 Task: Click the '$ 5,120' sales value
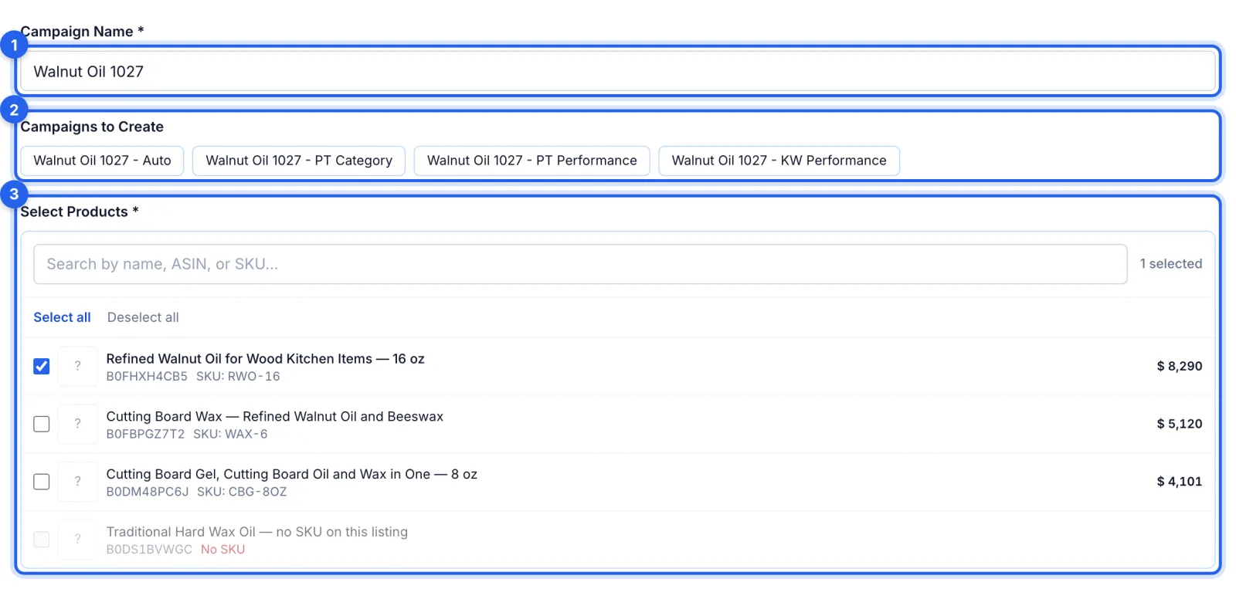(1179, 424)
